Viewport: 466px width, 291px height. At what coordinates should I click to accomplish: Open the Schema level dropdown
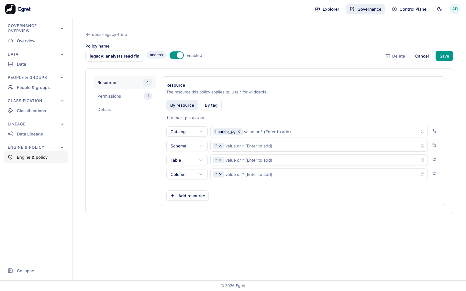pos(187,146)
